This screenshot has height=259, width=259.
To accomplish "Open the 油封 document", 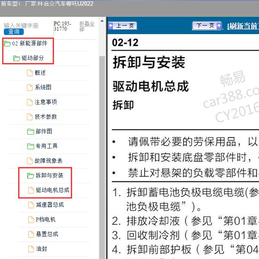I will tap(38, 249).
